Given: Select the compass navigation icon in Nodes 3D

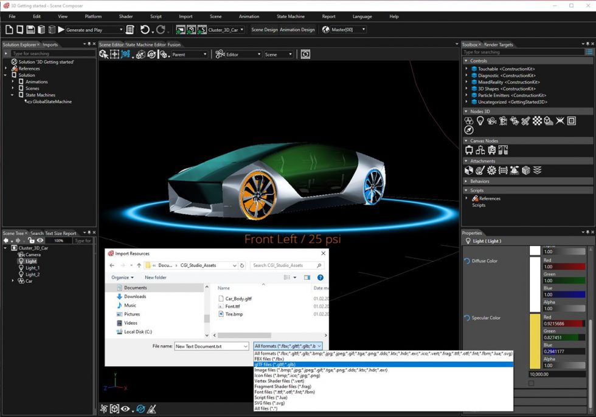Looking at the screenshot, I should pos(468,130).
